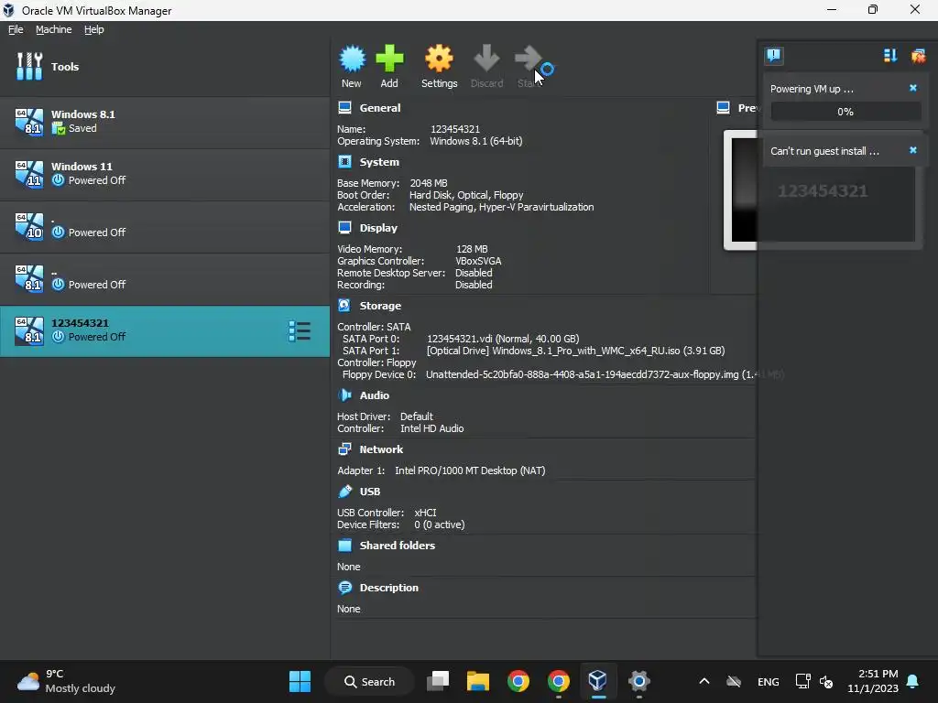Click the Network adapter icon

[x=344, y=449]
